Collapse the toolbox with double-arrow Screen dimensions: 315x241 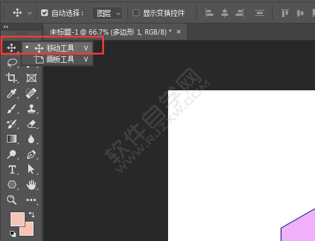6,26
